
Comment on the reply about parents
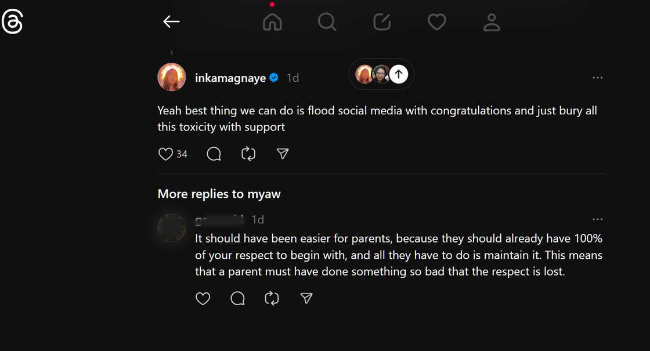237,298
